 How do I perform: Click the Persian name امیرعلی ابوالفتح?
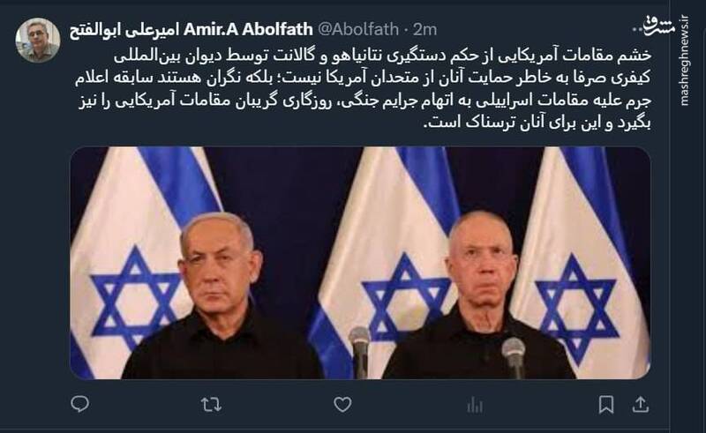[x=124, y=30]
